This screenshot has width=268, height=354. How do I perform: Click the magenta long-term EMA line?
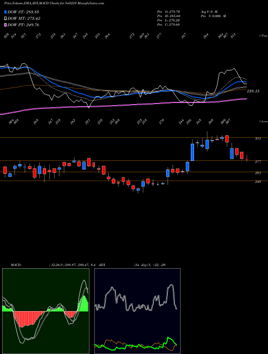coord(124,105)
